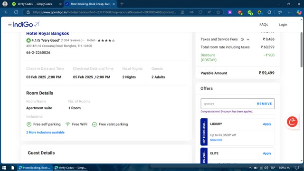This screenshot has height=171, width=304.
Task: Open Hotel Royal Bangkok title link
Action: pos(47,34)
